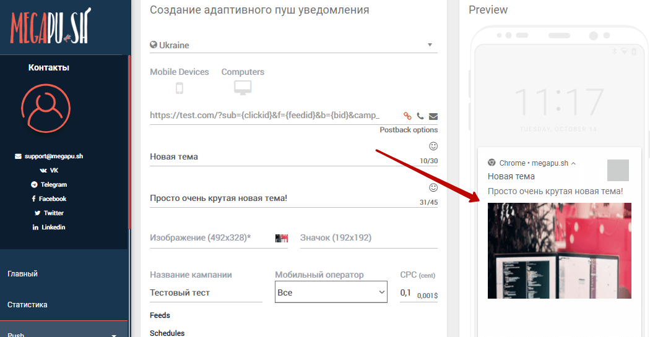The image size is (650, 337).
Task: Collapse the notification preview chevron
Action: [x=573, y=163]
